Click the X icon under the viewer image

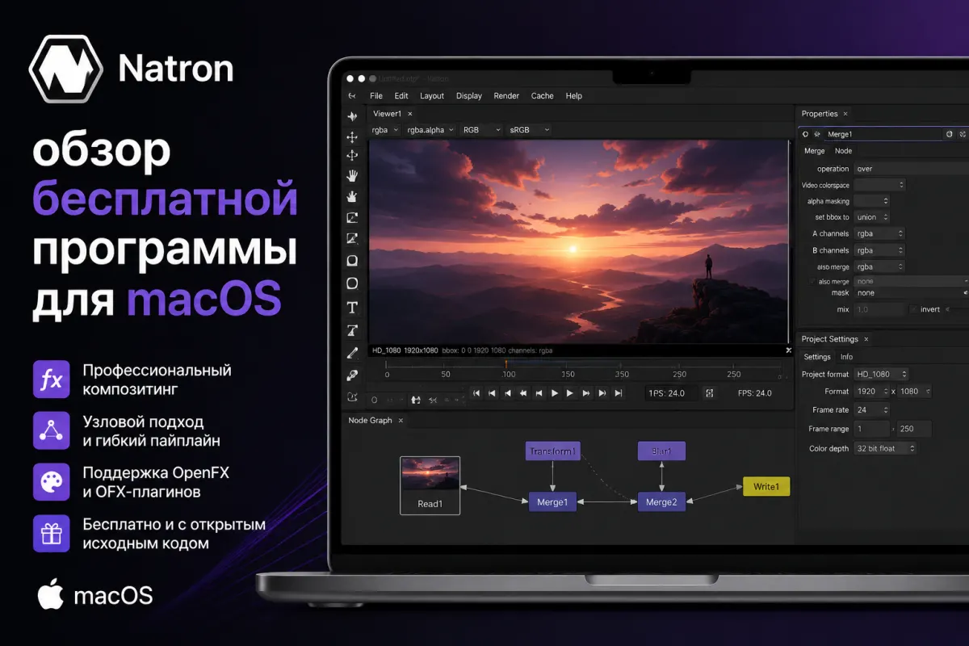[x=789, y=350]
